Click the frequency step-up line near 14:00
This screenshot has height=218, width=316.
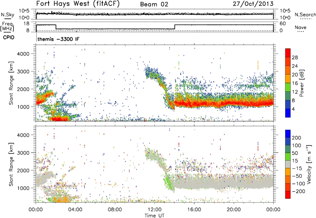(x=175, y=27)
